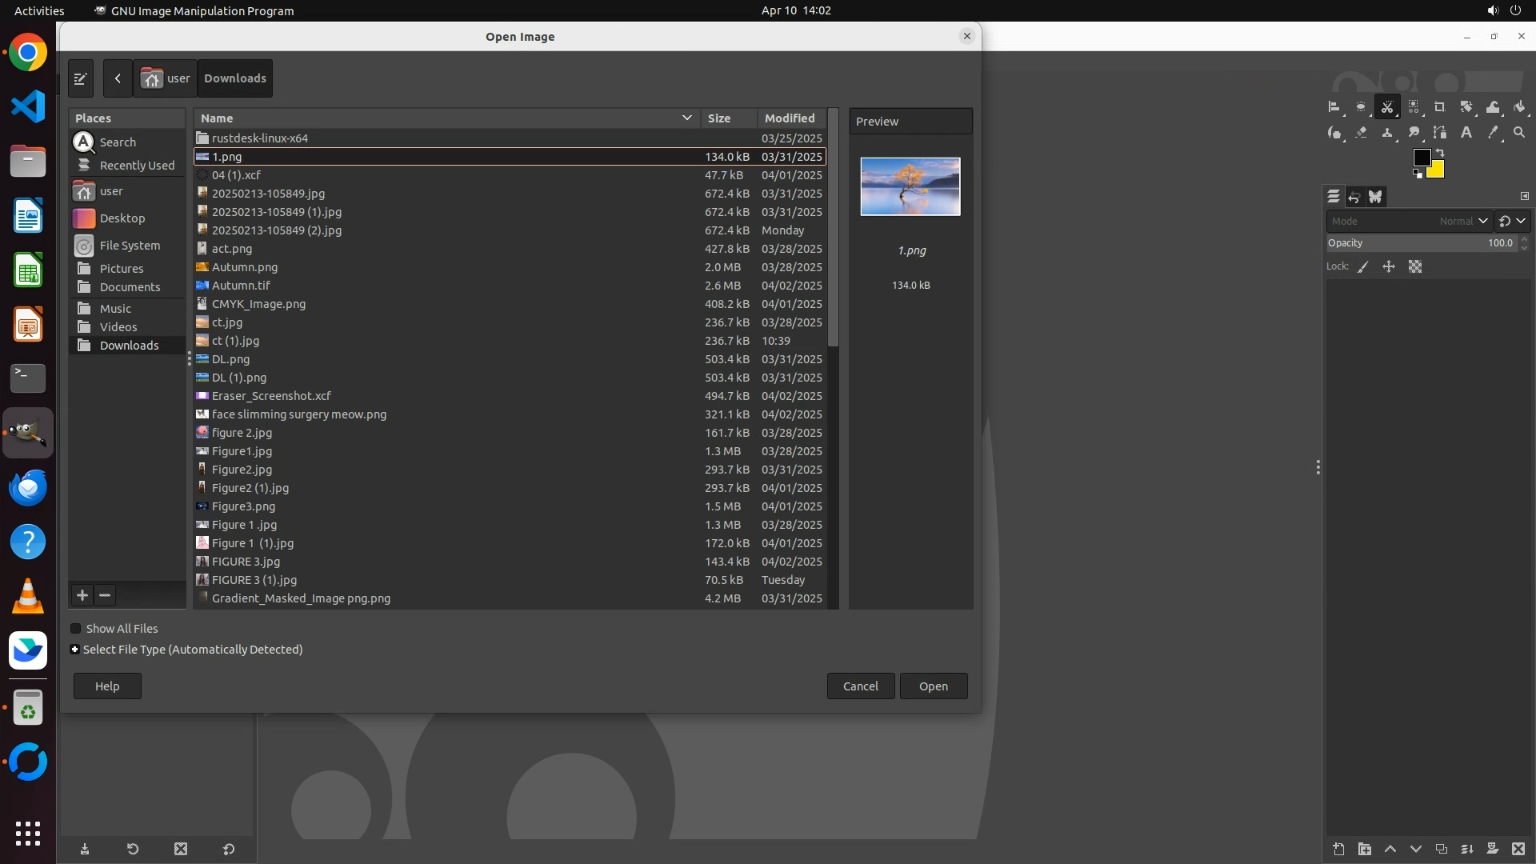Select Autumn.png in file list
Viewport: 1536px width, 864px height.
coord(245,267)
